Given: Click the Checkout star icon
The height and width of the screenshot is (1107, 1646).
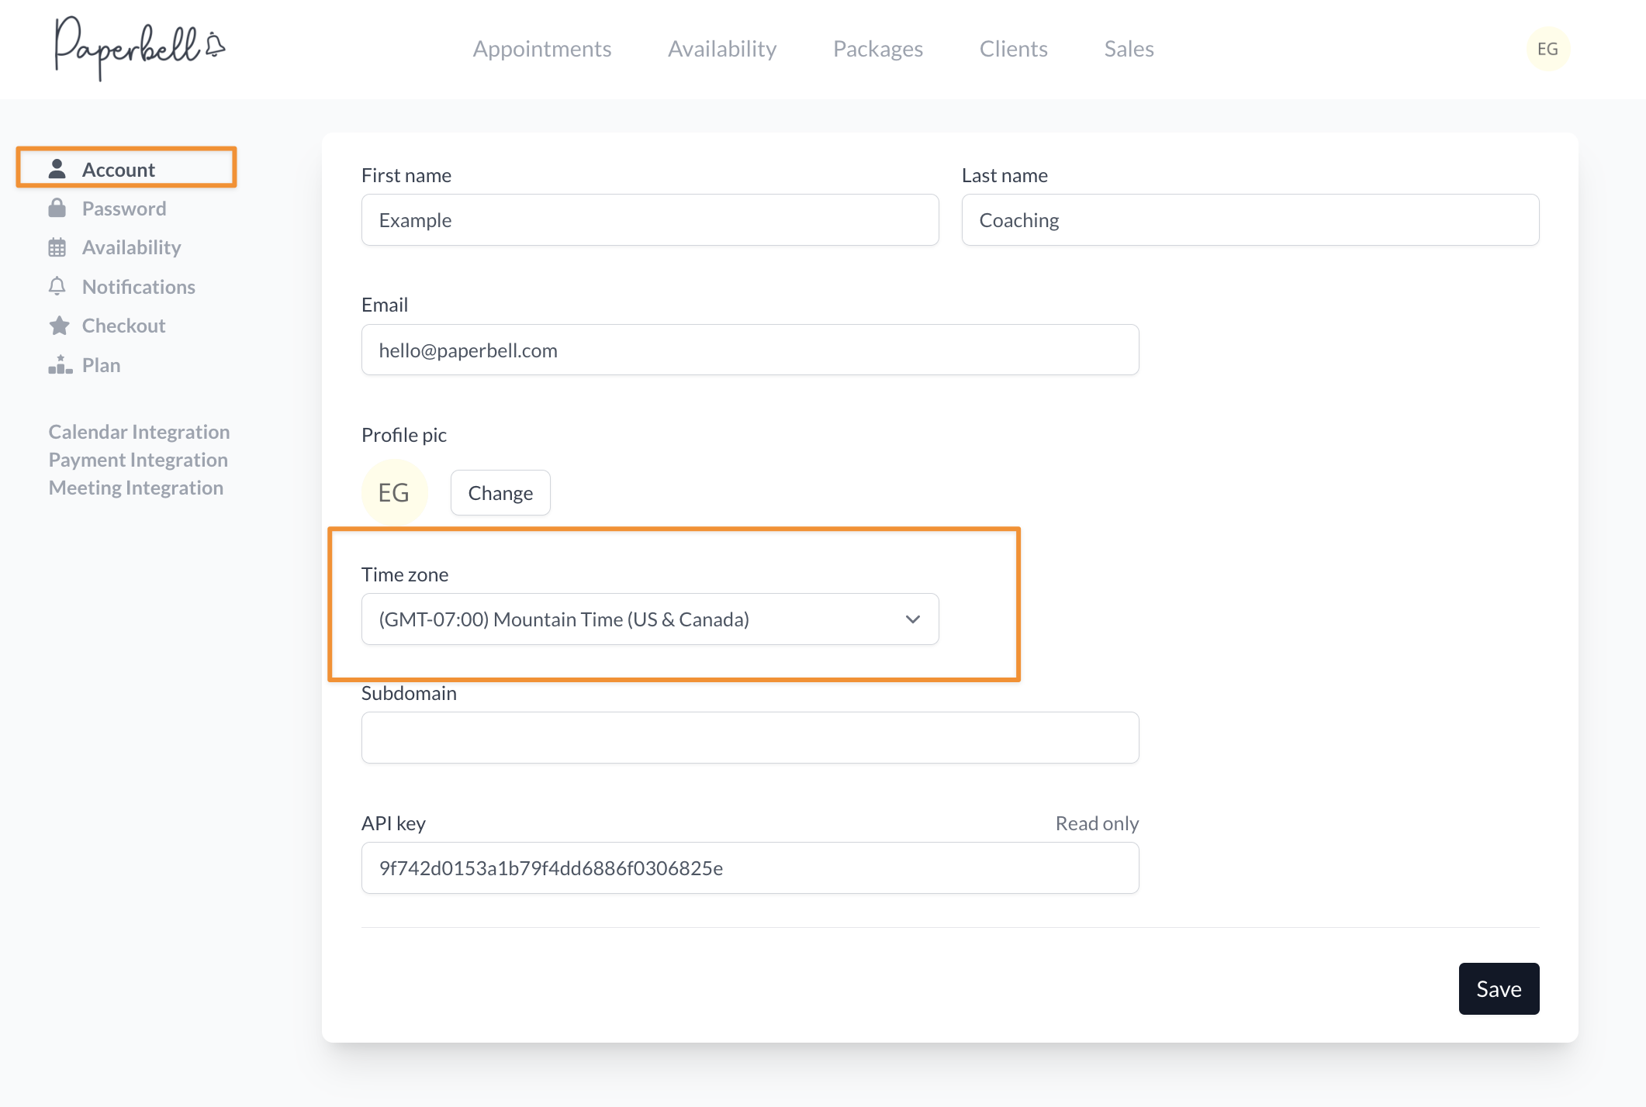Looking at the screenshot, I should pos(59,326).
